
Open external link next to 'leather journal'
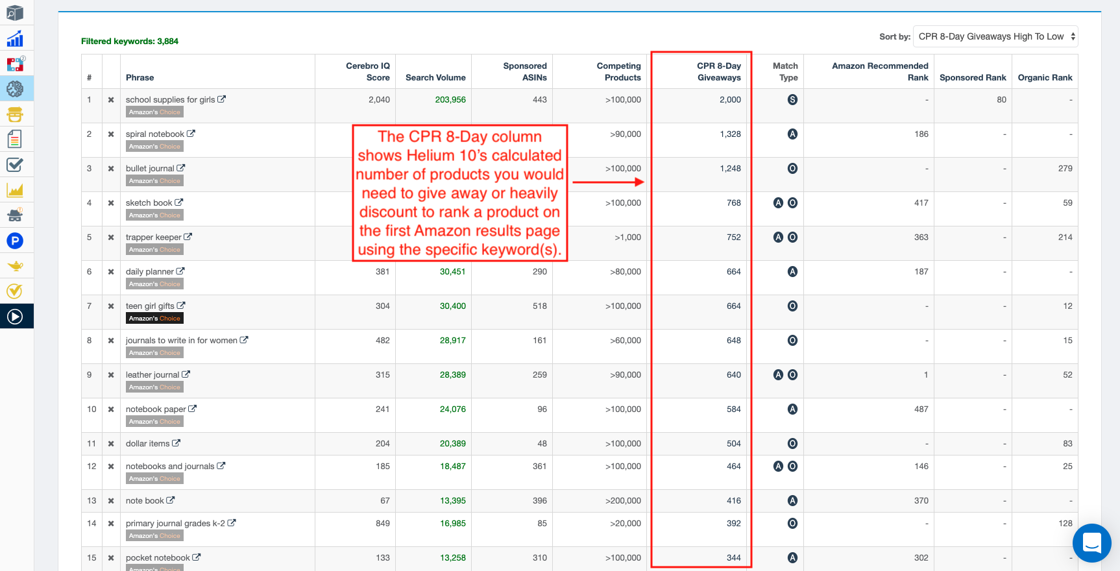(186, 374)
